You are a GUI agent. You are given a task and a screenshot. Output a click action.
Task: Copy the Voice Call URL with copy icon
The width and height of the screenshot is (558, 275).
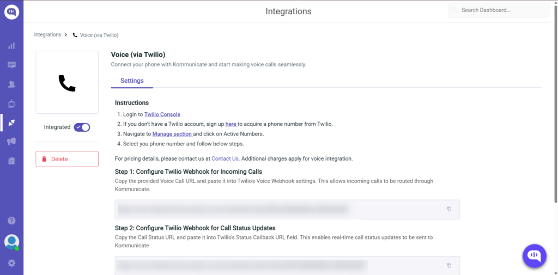(449, 209)
